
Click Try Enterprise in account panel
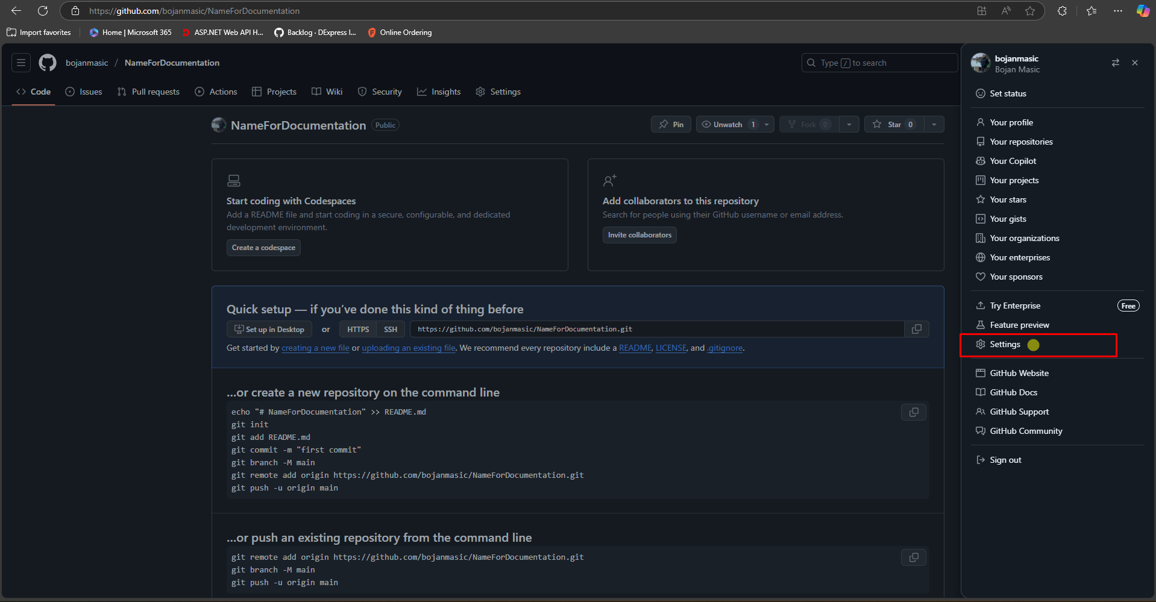(1058, 306)
